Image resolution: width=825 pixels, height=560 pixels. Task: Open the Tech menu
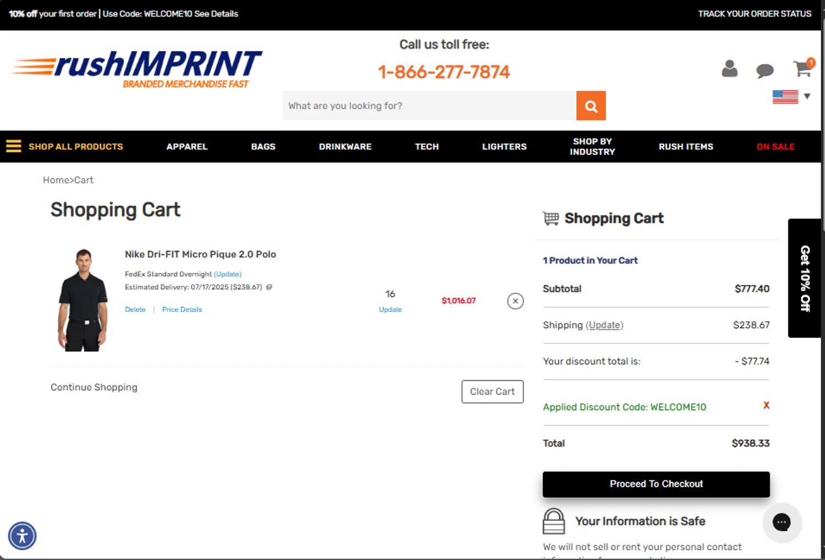(x=427, y=147)
